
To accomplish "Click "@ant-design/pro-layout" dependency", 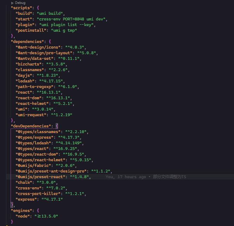I will (44, 53).
